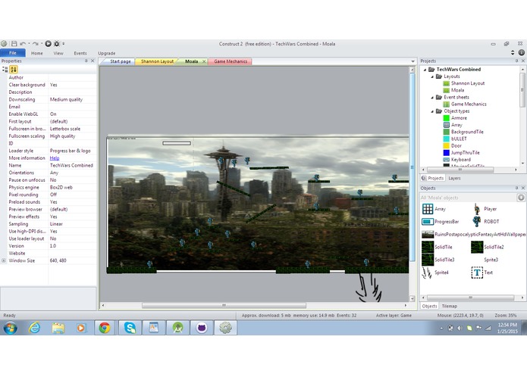Select BackgroundTile object type in tree
The image size is (527, 374).
[x=467, y=132]
